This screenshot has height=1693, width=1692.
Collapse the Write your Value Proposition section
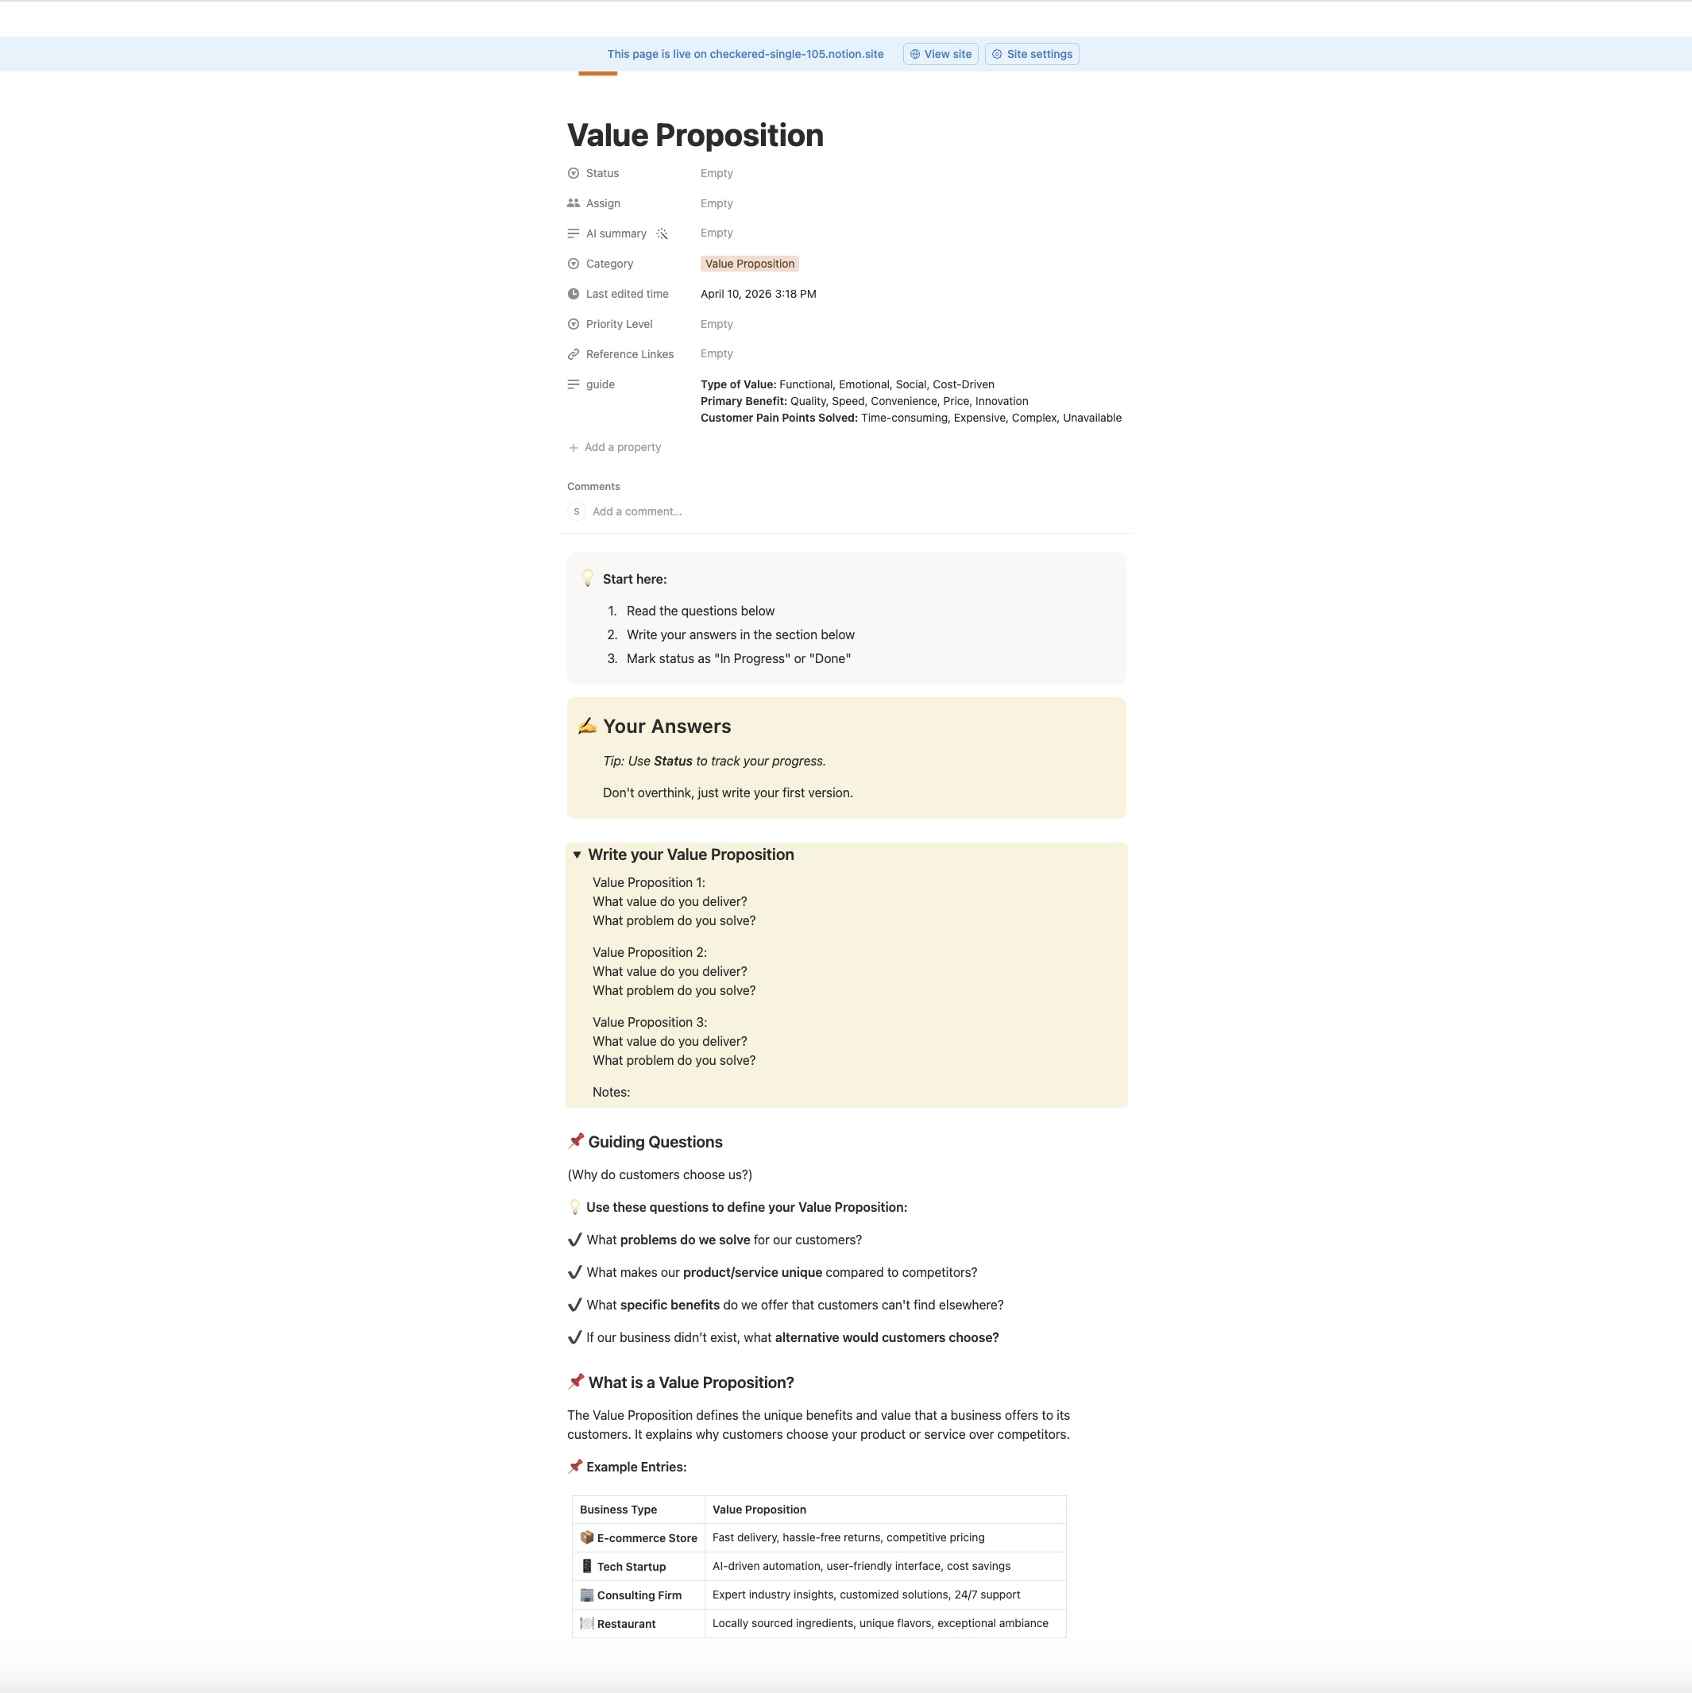pyautogui.click(x=577, y=854)
